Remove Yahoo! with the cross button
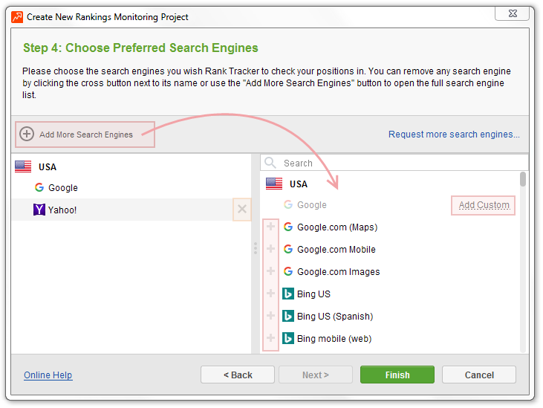Screen dimensions: 543x408 pyautogui.click(x=242, y=209)
